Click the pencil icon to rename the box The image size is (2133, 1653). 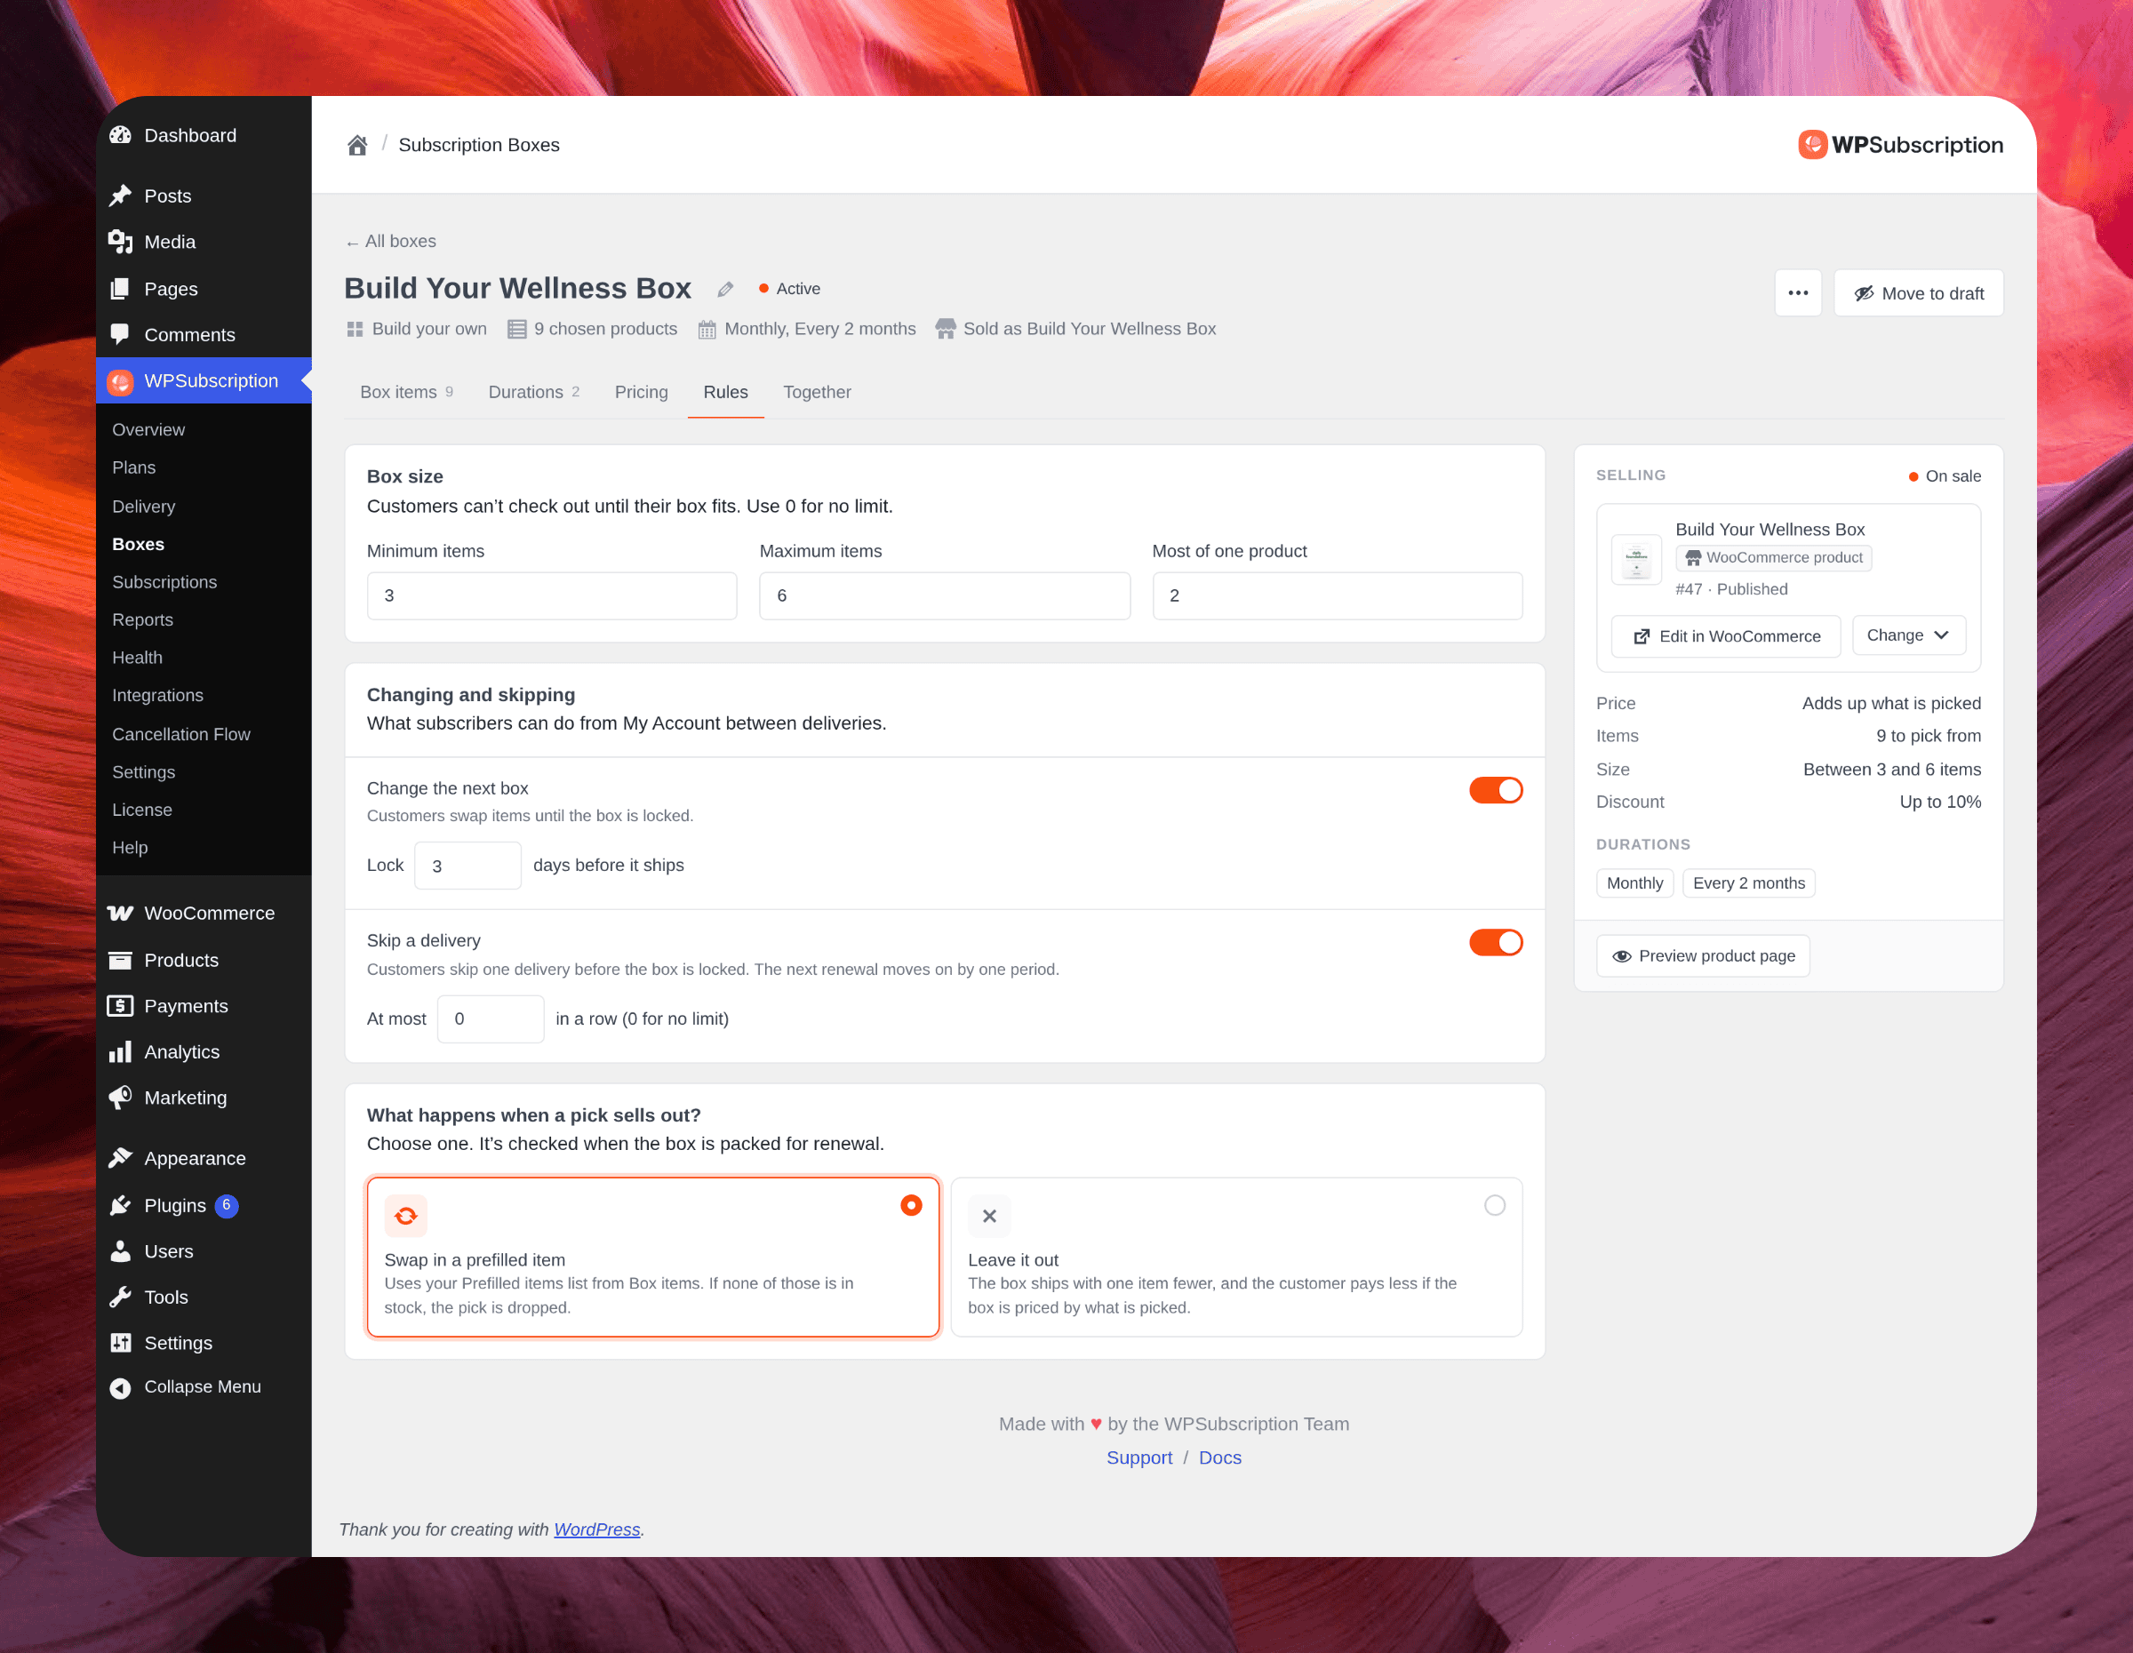point(724,289)
